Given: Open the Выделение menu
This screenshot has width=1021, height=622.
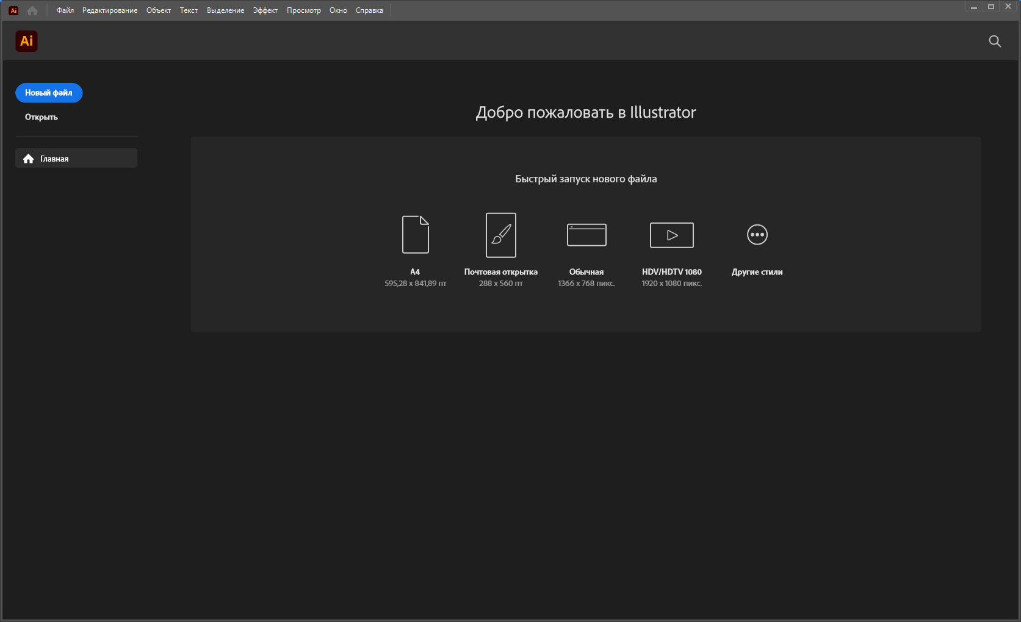Looking at the screenshot, I should (225, 10).
